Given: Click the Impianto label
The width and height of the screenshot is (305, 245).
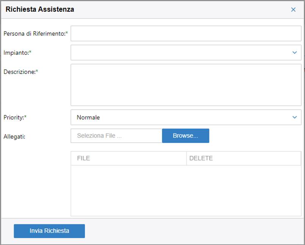Looking at the screenshot, I should coord(17,52).
